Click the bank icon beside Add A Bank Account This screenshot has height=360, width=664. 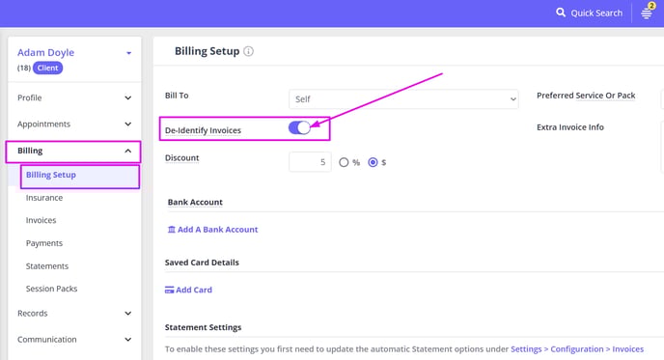(171, 230)
